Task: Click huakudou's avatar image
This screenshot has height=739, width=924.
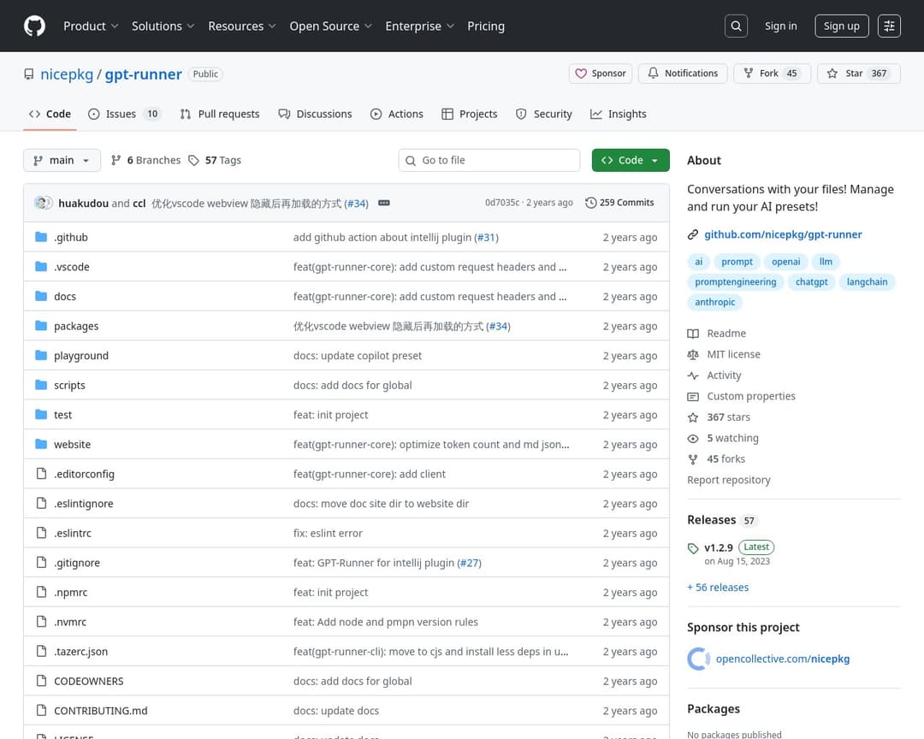Action: [43, 203]
